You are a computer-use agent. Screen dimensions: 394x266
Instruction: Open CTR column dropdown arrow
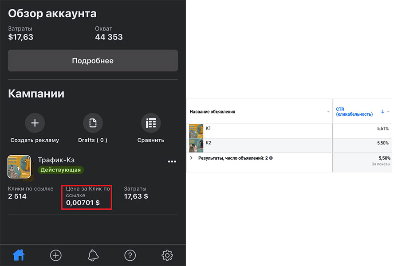pos(388,112)
